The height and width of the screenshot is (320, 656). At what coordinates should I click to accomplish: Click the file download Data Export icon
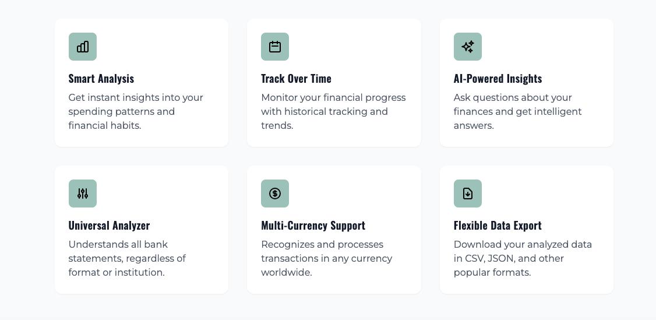(468, 194)
